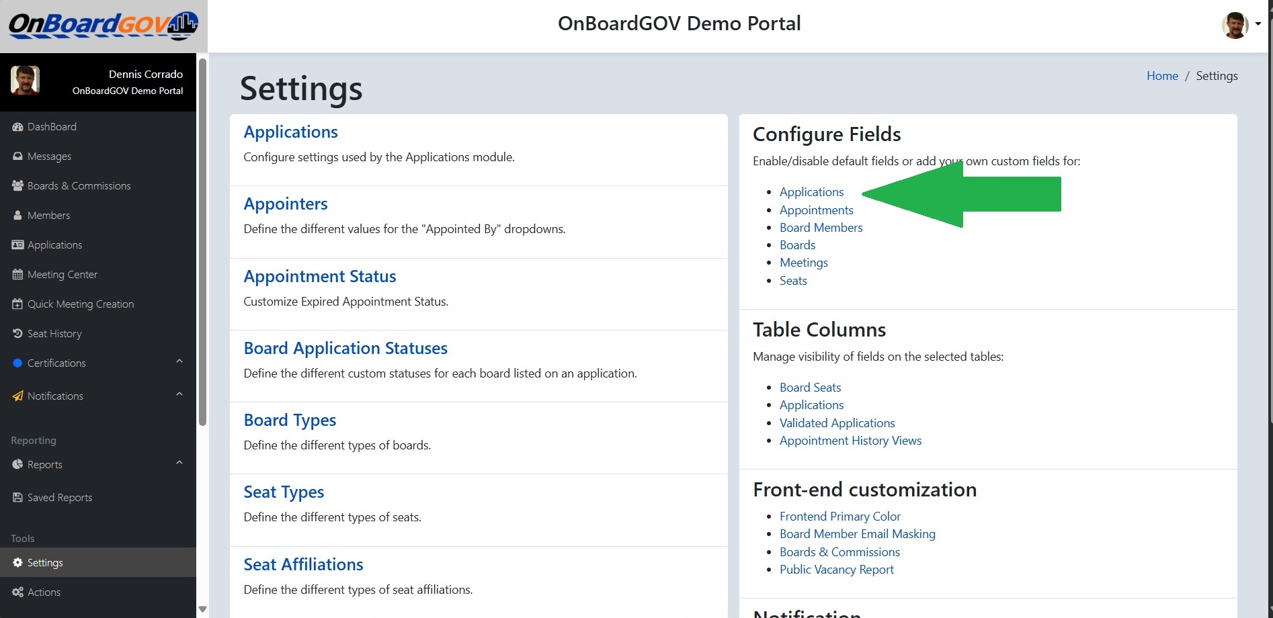Click the sidebar scrollbar down arrow
1273x618 pixels.
[202, 609]
